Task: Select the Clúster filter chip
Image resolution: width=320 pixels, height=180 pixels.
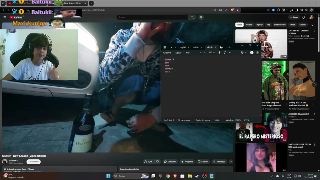Action: click(x=249, y=25)
